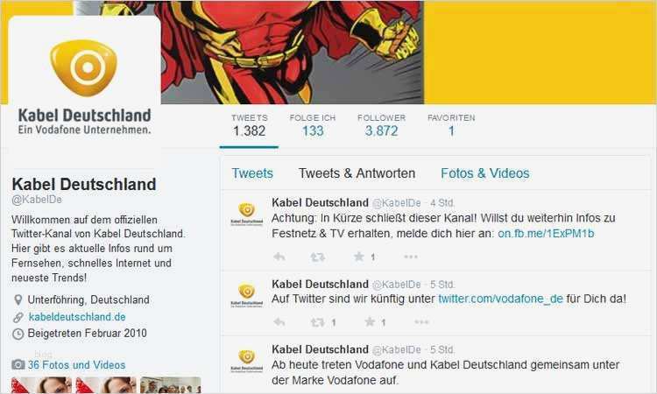657x394 pixels.
Task: Favorite the tweet mentioning twitter.com/vodafone_de
Action: click(370, 321)
